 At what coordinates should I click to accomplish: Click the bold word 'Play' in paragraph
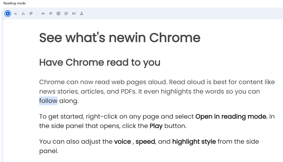pos(156,126)
